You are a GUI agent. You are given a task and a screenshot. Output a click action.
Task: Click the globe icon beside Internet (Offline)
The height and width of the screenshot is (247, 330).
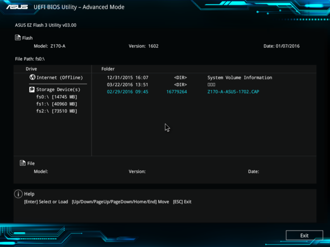pyautogui.click(x=32, y=77)
